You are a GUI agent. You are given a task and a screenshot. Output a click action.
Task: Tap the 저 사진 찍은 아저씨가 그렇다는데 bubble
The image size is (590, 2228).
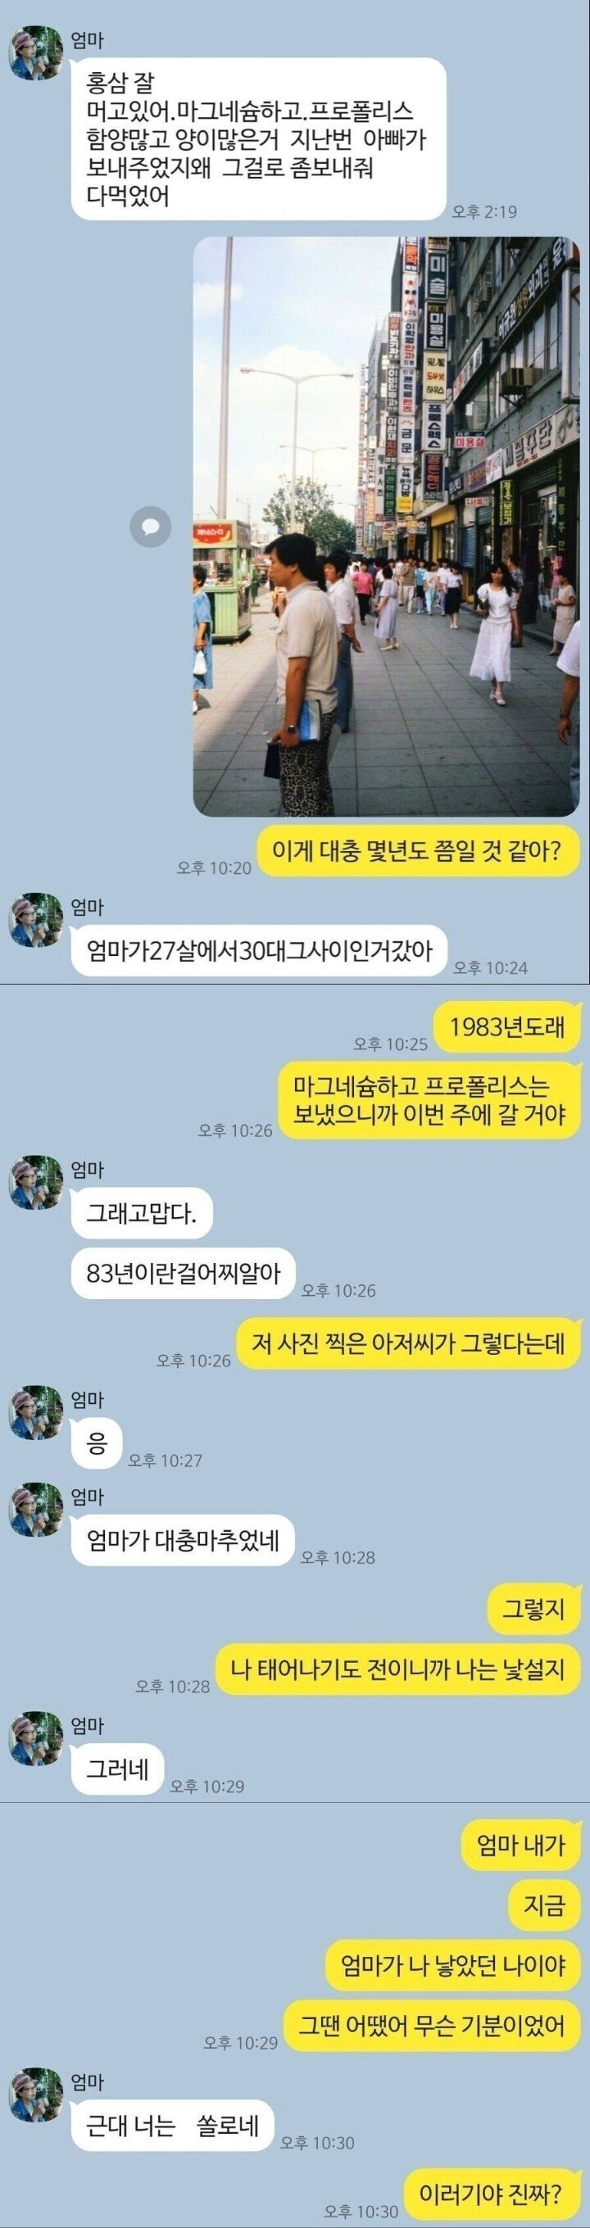pyautogui.click(x=408, y=1343)
